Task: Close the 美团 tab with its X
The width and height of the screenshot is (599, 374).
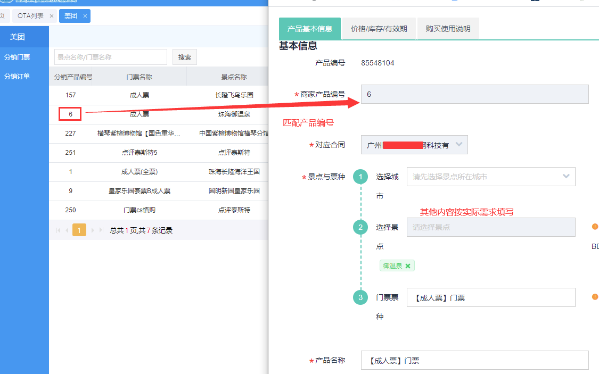Action: [85, 16]
